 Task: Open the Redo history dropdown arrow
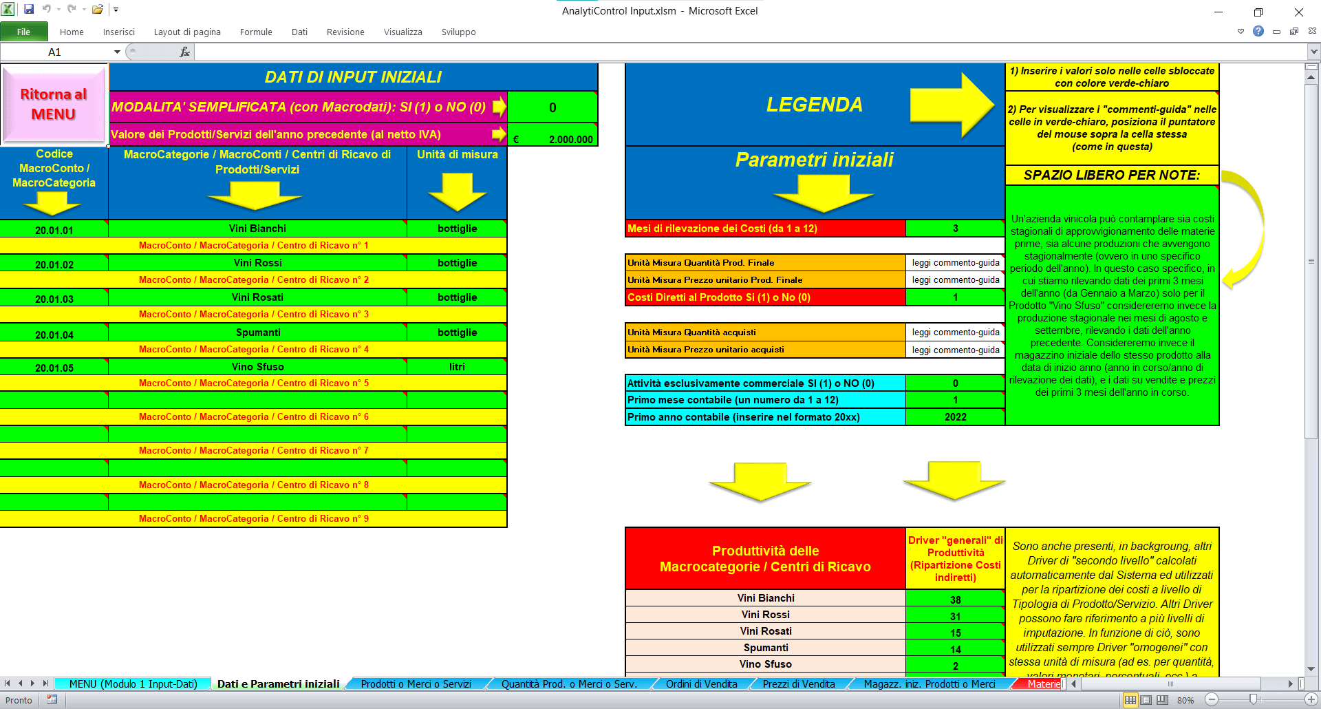point(84,10)
